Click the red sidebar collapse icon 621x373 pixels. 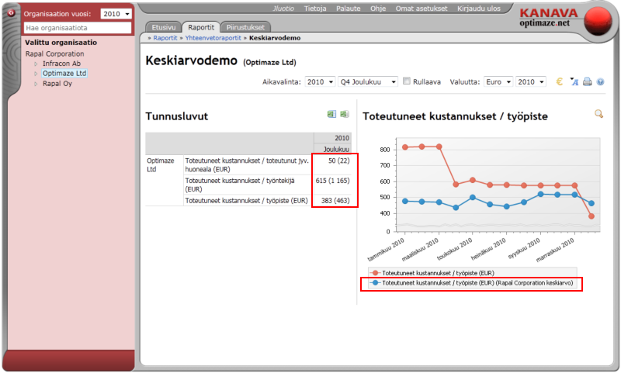click(11, 13)
